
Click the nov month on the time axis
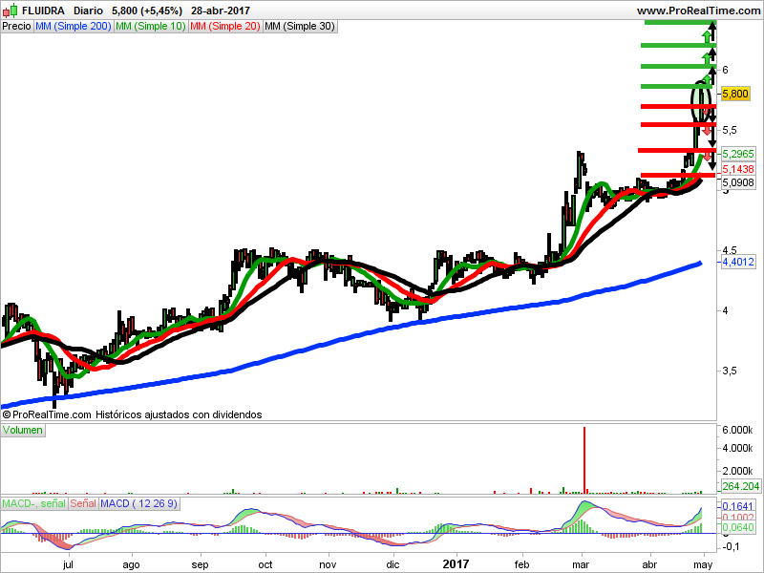tap(328, 564)
